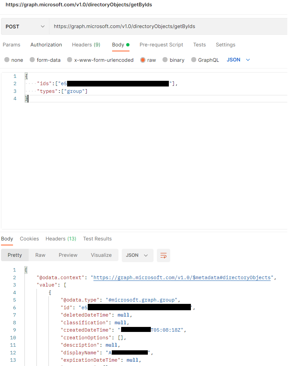291x366 pixels.
Task: View the response Cookies tab
Action: (x=29, y=238)
